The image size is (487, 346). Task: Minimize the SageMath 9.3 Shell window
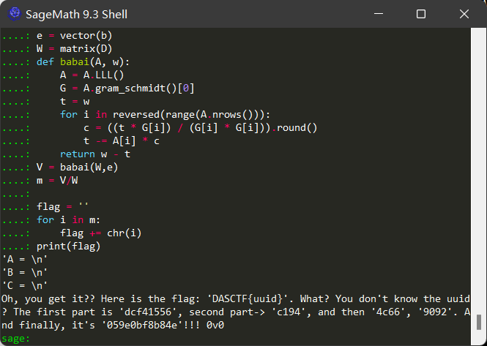(x=379, y=14)
